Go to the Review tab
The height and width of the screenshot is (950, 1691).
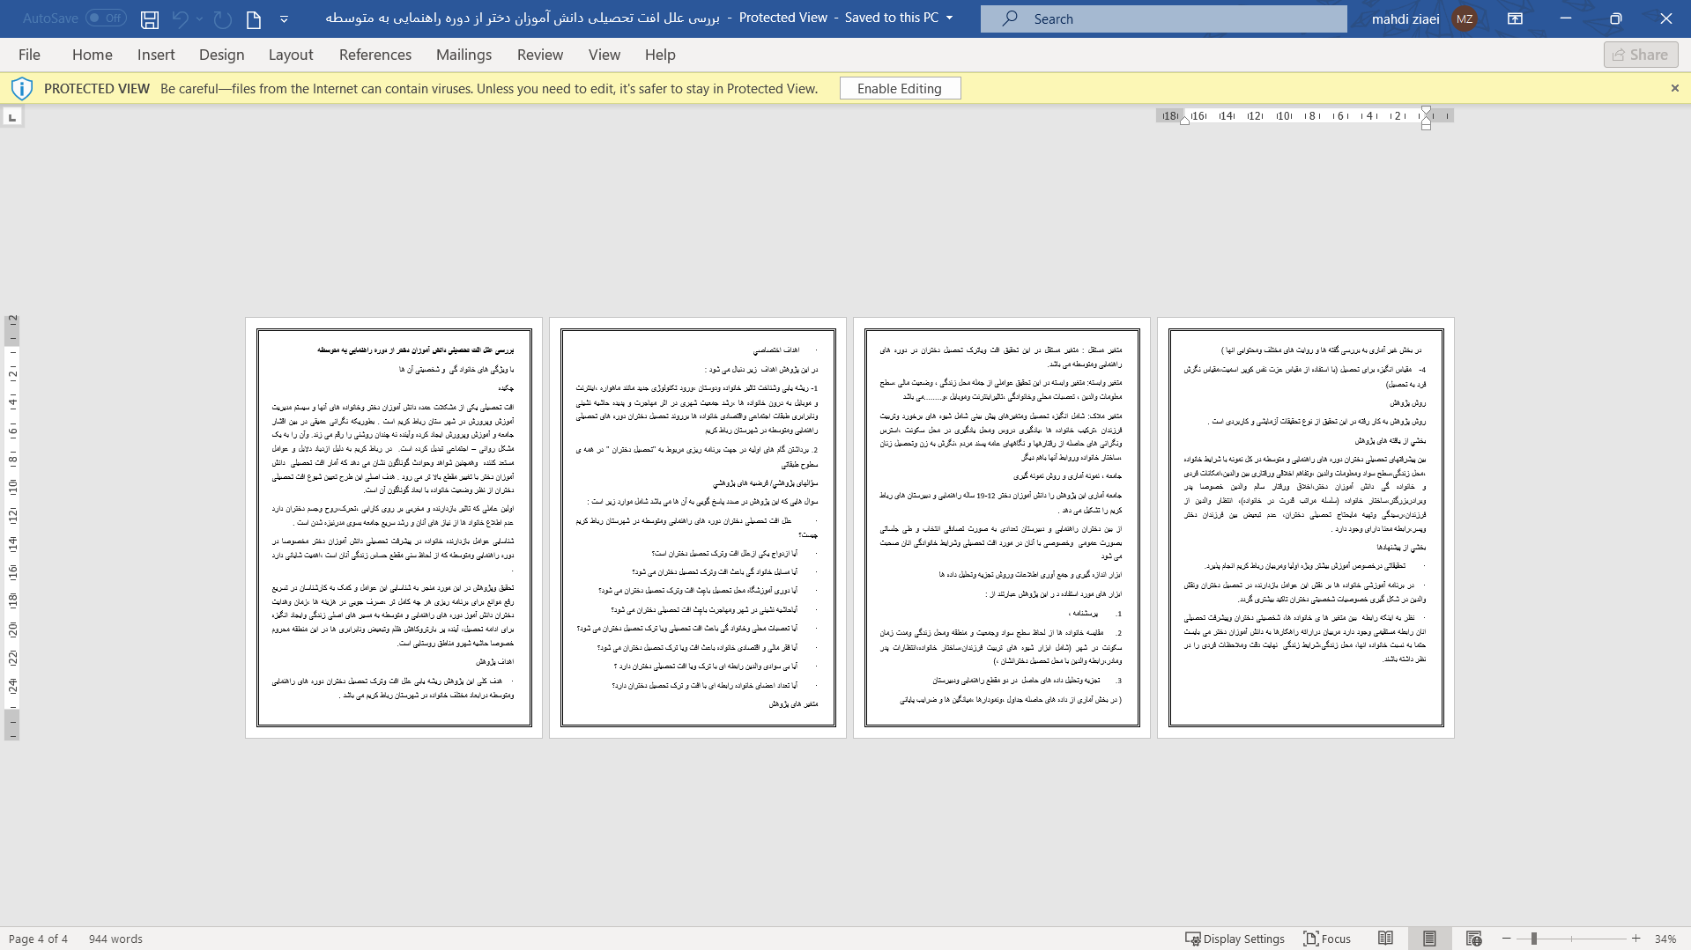(540, 55)
